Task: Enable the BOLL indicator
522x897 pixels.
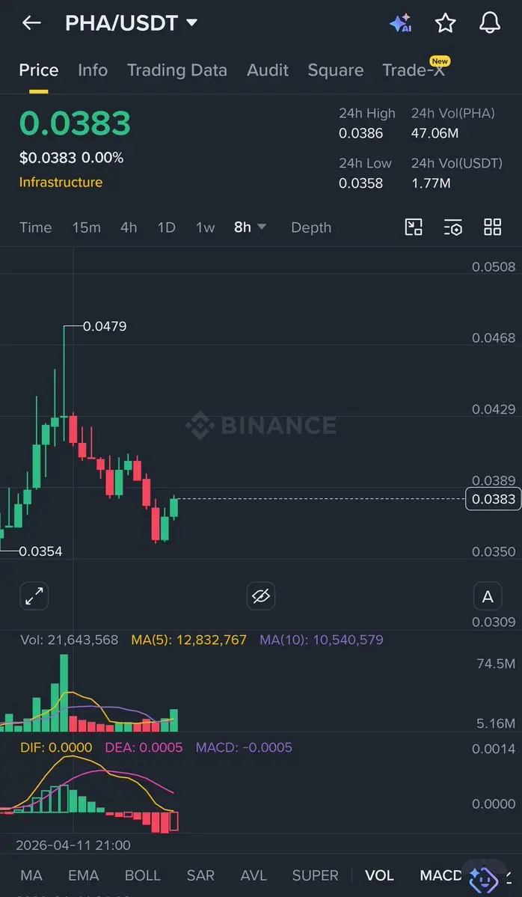Action: pyautogui.click(x=143, y=876)
